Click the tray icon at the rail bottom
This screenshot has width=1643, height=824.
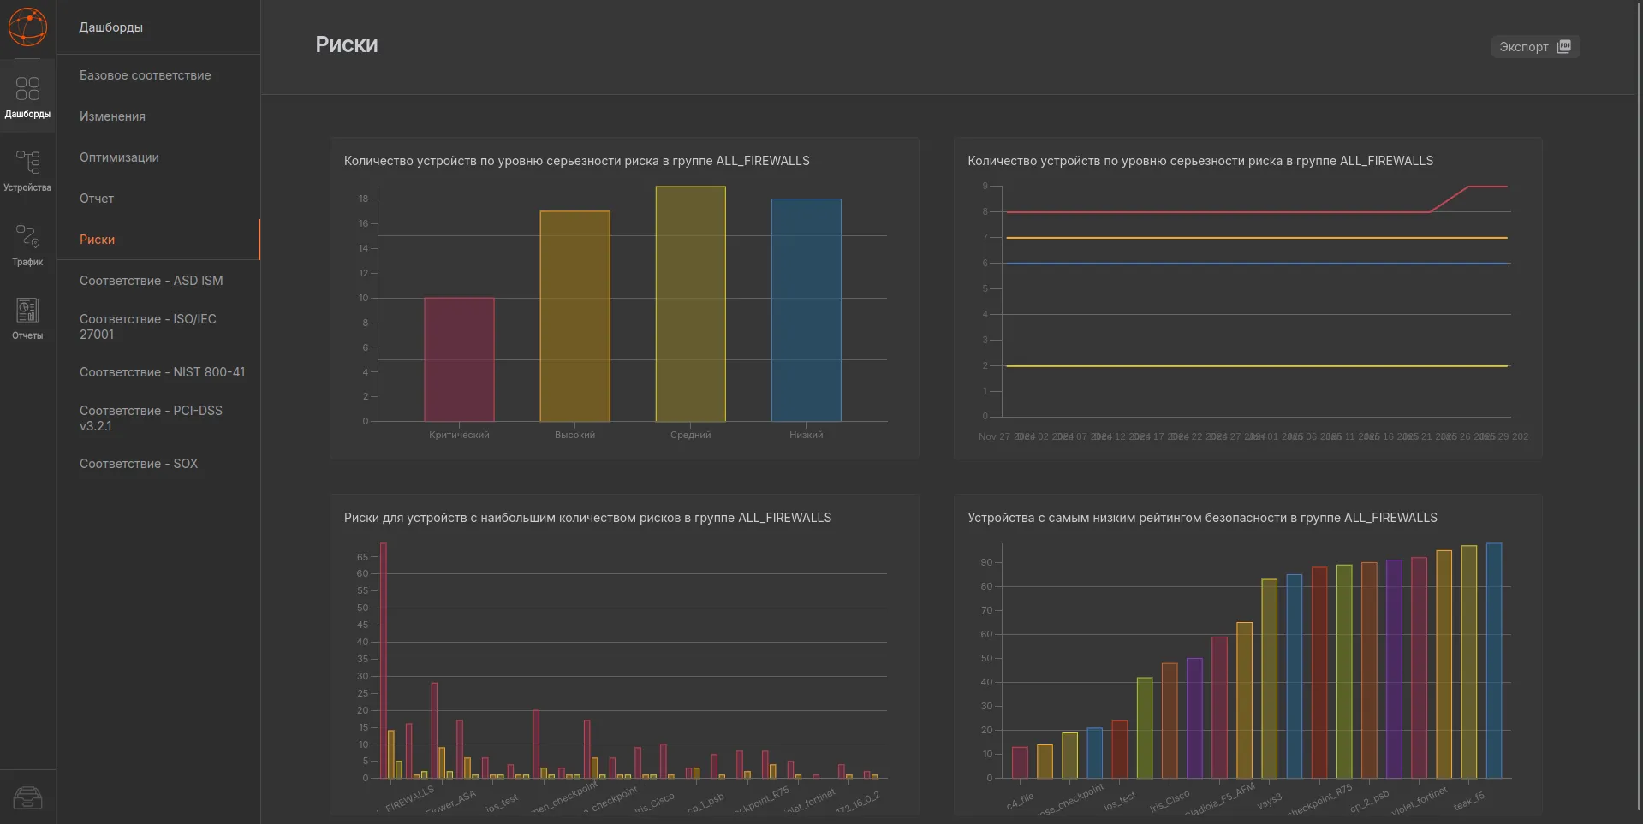(x=27, y=797)
